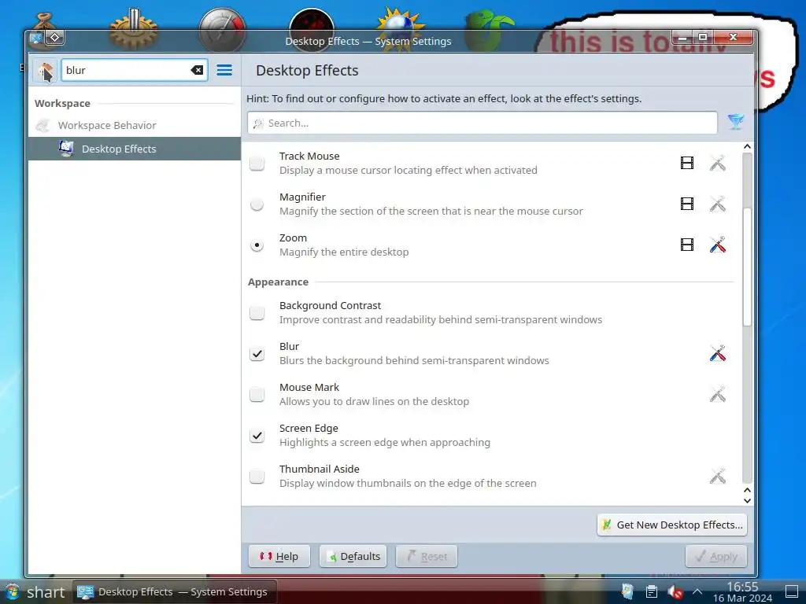The image size is (806, 604).
Task: Select Workspace Behavior in the sidebar
Action: click(x=134, y=125)
